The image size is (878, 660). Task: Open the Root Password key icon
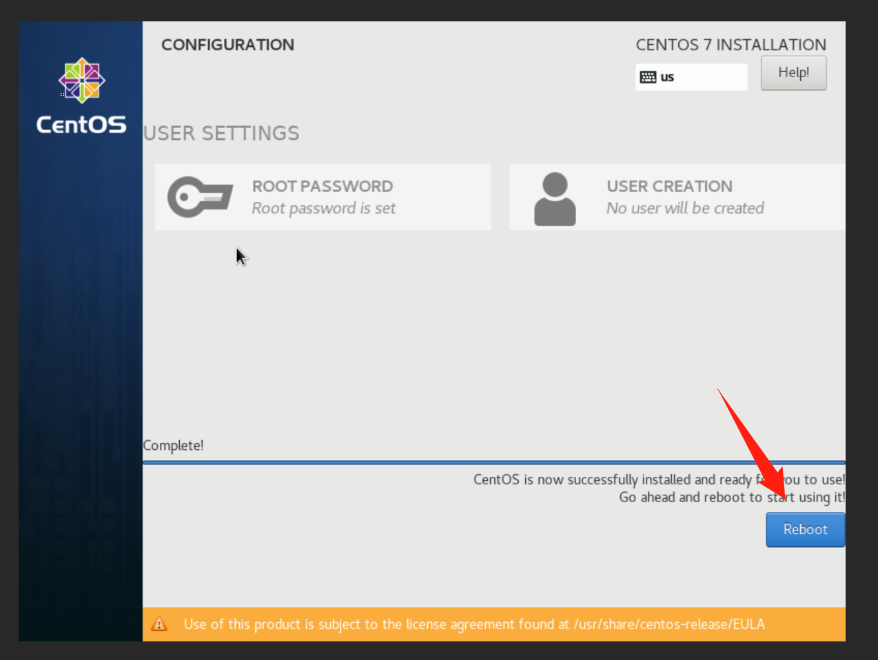click(x=200, y=197)
